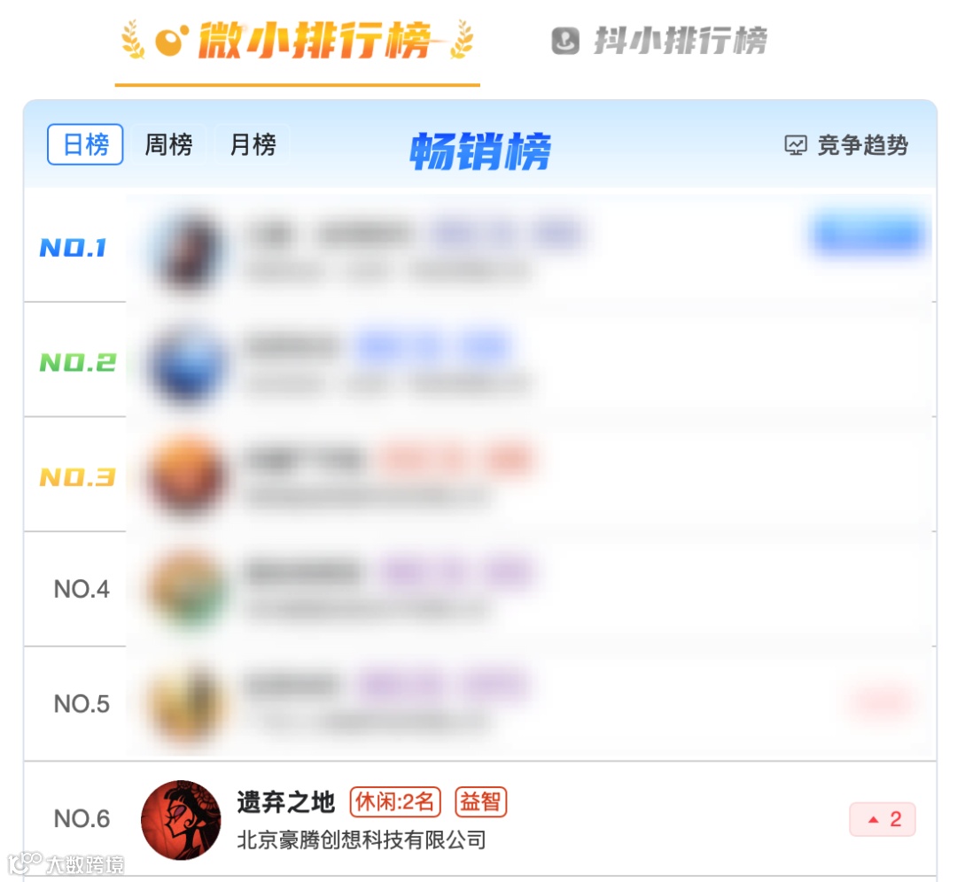The width and height of the screenshot is (957, 882).
Task: Open the 竞争趋势 competition trend link
Action: coord(862,145)
